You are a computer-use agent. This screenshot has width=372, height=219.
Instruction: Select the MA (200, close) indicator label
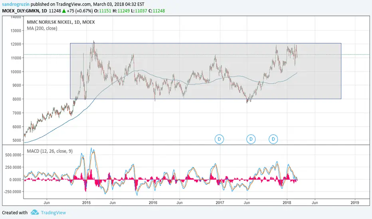(42, 28)
